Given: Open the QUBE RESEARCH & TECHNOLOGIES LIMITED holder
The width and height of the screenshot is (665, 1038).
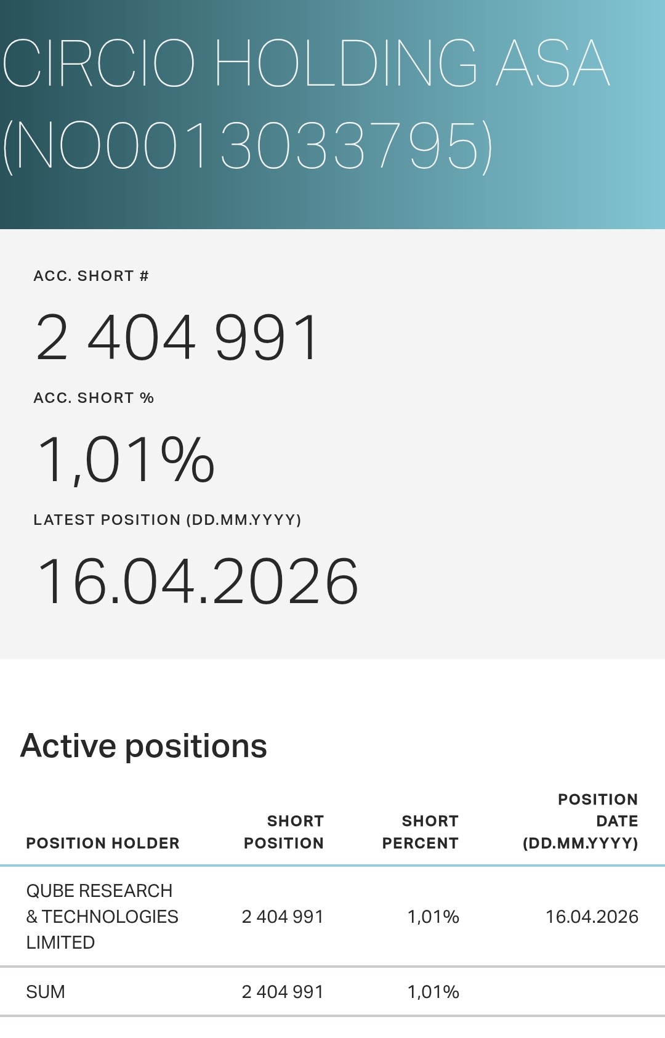Looking at the screenshot, I should click(x=102, y=917).
